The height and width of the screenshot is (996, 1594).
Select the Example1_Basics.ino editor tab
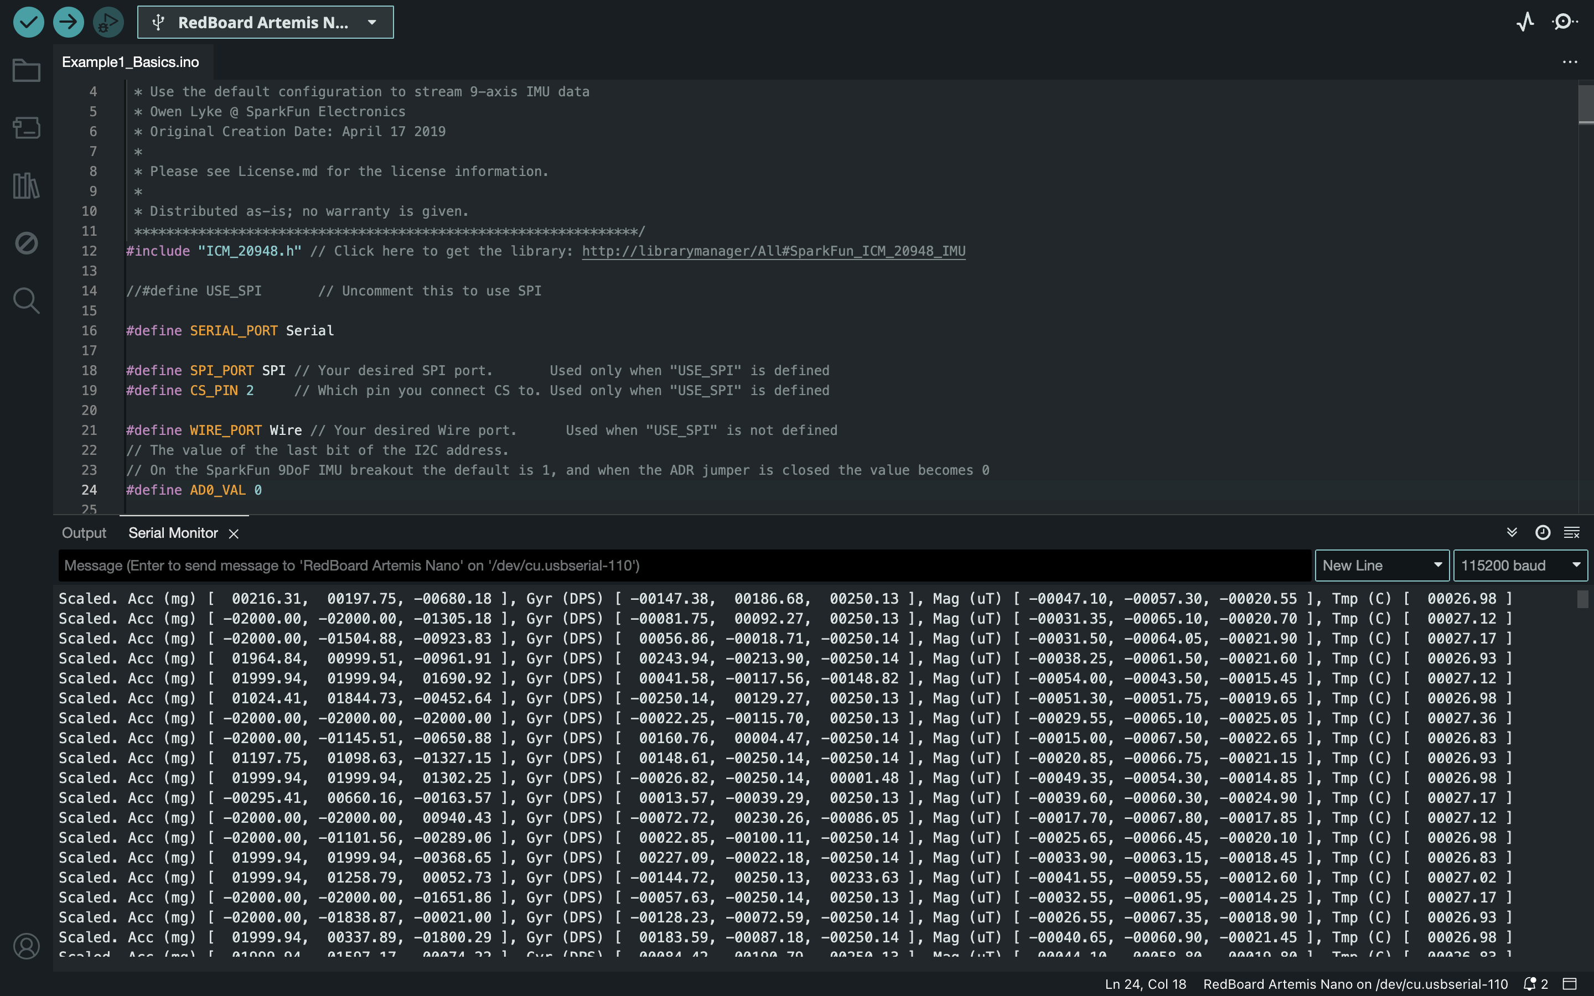pos(131,62)
